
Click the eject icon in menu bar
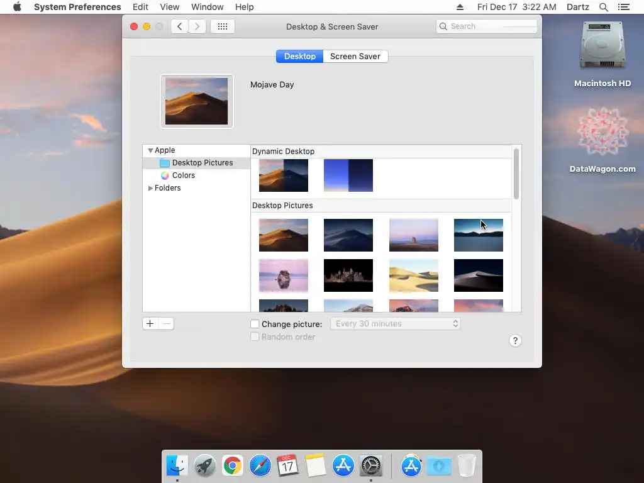pyautogui.click(x=460, y=7)
